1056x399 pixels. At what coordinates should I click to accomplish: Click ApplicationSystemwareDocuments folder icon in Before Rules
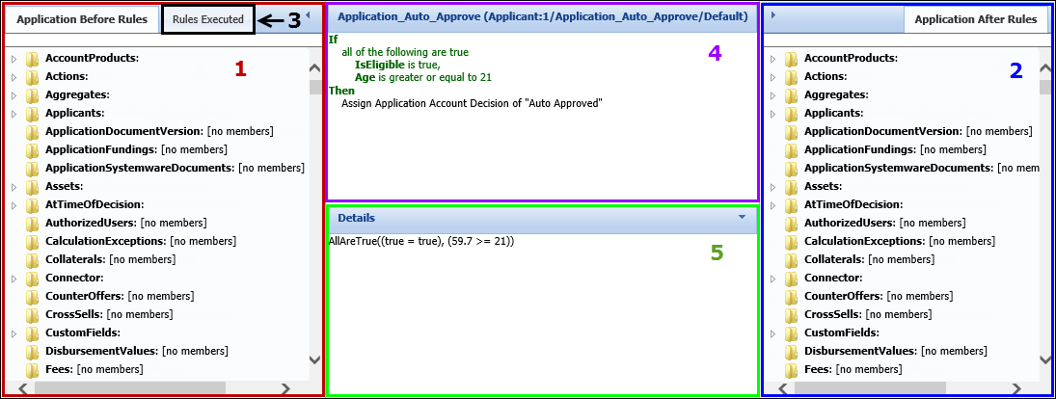coord(33,168)
